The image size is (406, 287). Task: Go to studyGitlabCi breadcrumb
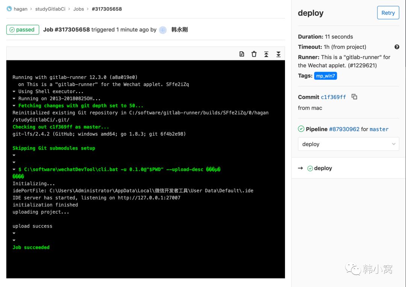coord(50,9)
